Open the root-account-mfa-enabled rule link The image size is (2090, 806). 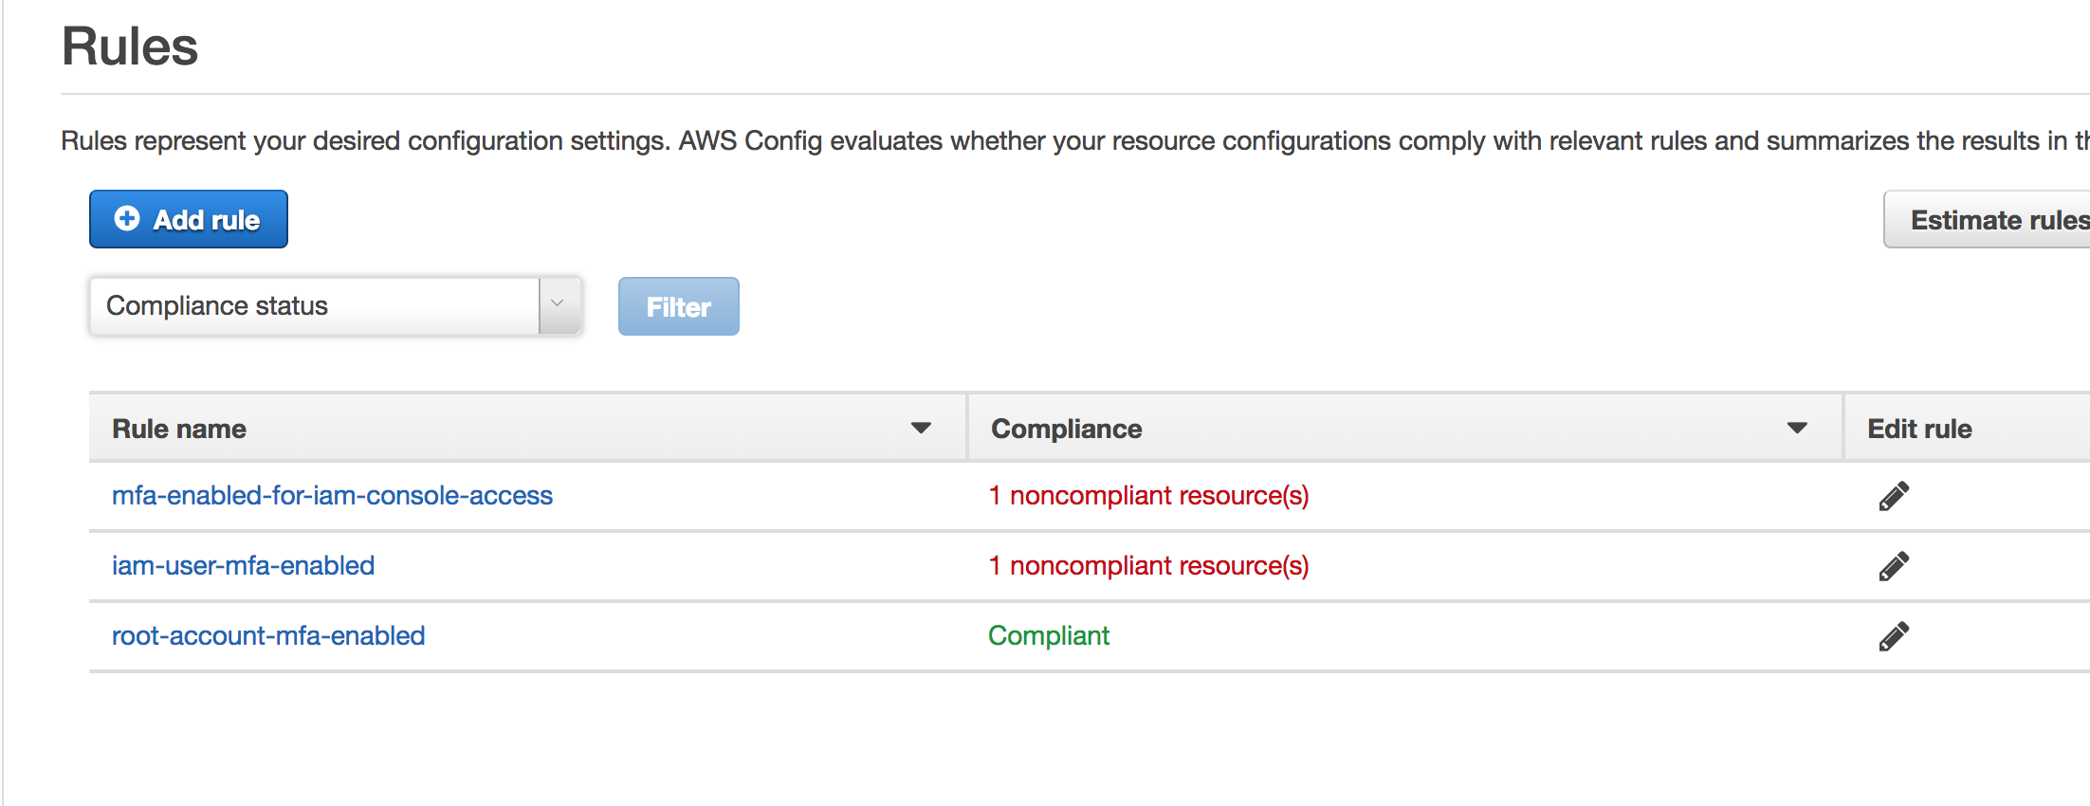tap(268, 636)
